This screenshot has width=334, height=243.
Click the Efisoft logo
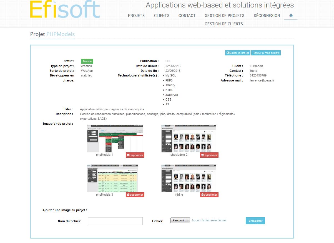point(65,10)
